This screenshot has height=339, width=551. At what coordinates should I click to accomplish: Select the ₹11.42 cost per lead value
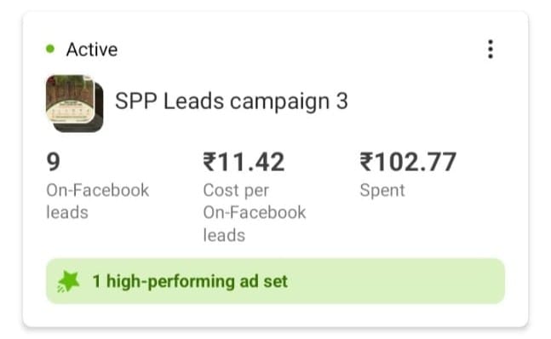pyautogui.click(x=244, y=162)
